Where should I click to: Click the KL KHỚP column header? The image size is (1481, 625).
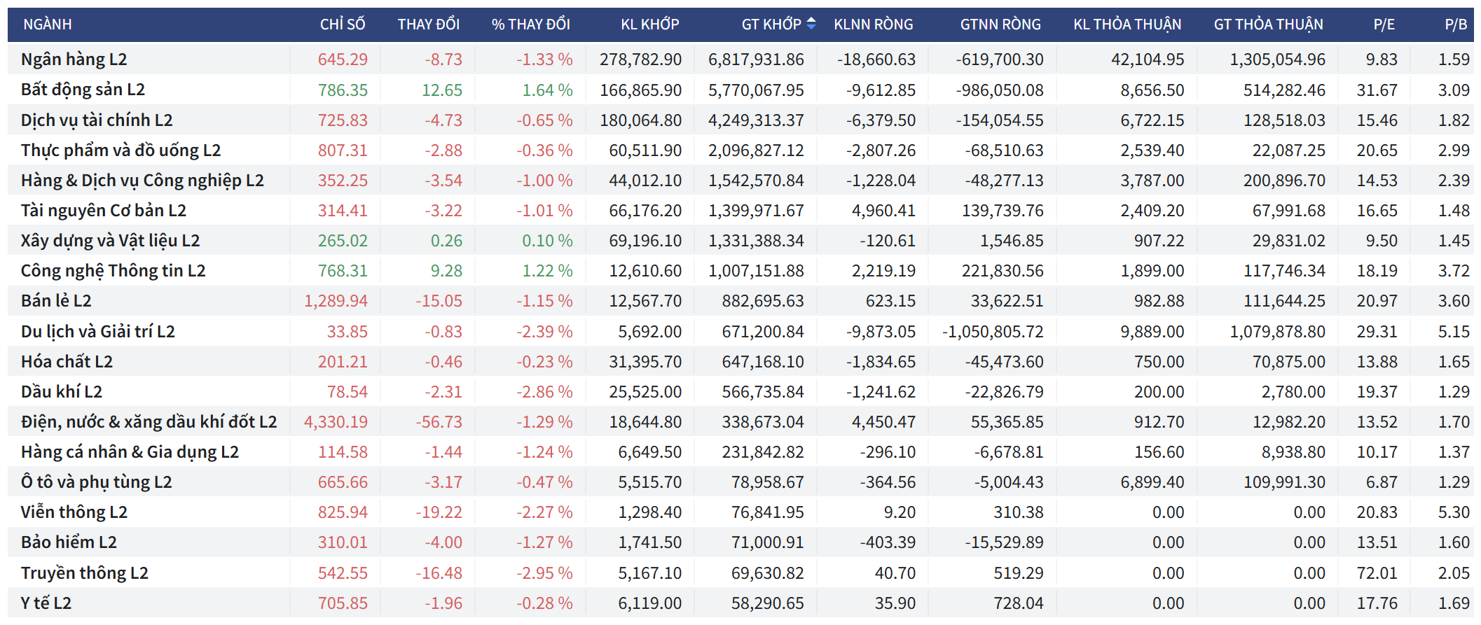649,24
